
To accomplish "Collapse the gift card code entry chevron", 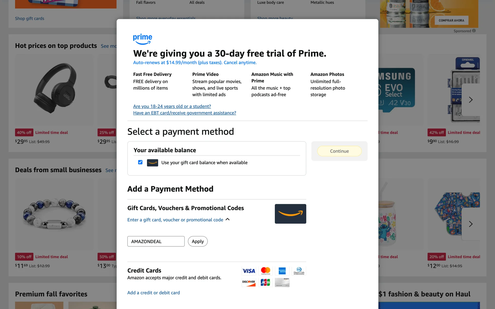I will (227, 219).
